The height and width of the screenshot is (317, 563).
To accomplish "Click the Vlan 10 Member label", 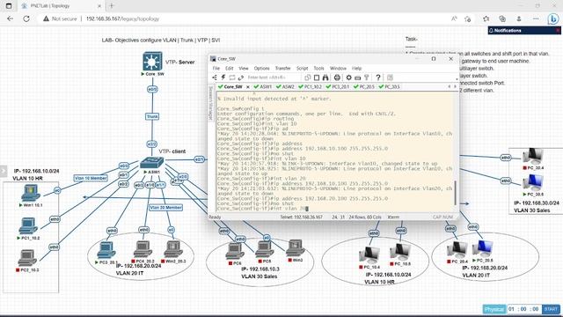I will pos(91,178).
